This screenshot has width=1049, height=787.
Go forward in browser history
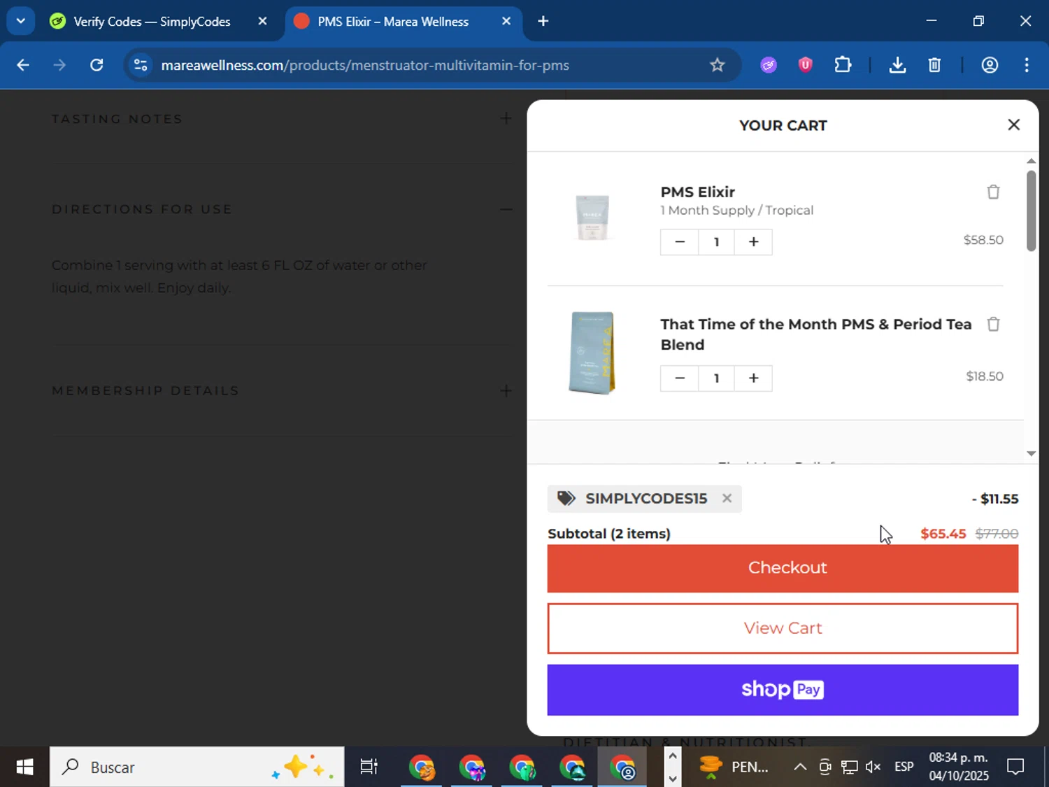[59, 65]
